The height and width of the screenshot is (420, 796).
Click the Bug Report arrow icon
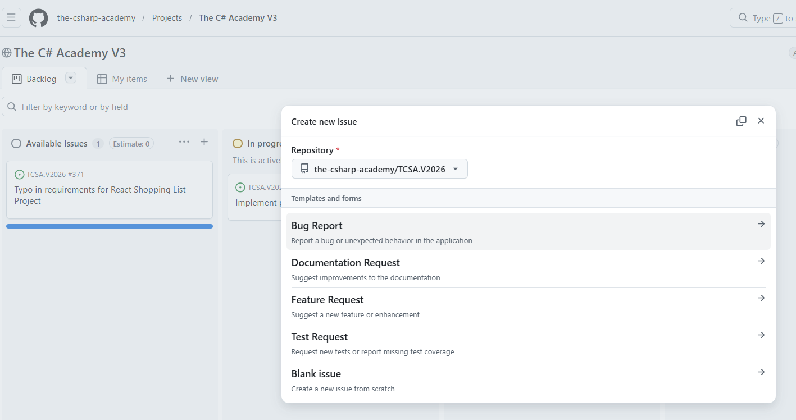pos(761,224)
